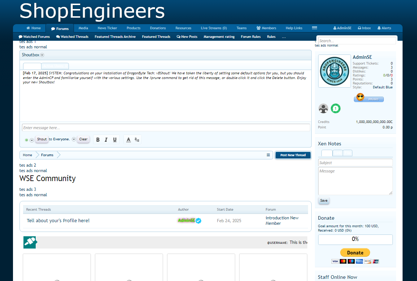Clear the shoutbox message
This screenshot has width=417, height=281.
coord(83,139)
